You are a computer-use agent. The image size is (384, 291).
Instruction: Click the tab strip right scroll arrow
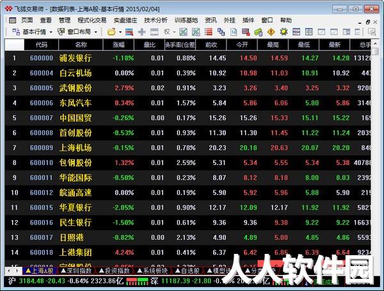[17, 271]
